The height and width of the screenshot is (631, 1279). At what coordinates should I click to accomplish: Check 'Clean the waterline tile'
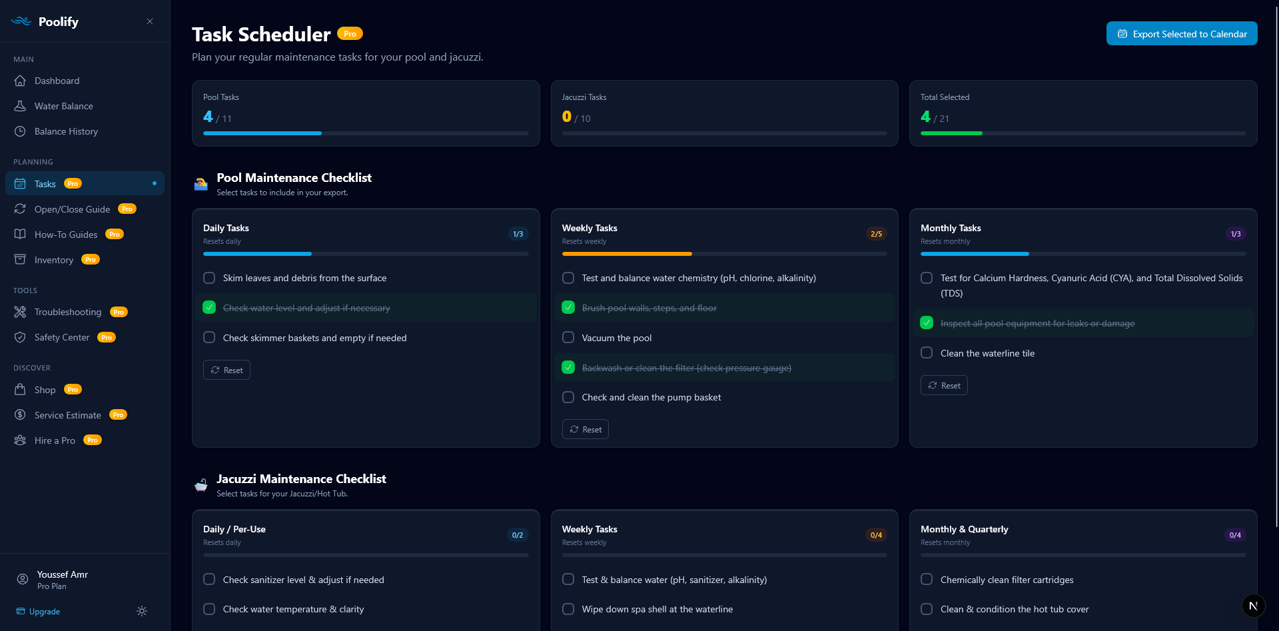[927, 352]
